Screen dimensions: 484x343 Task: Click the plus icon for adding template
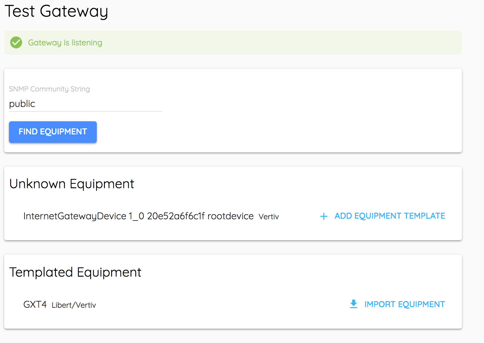(x=324, y=216)
